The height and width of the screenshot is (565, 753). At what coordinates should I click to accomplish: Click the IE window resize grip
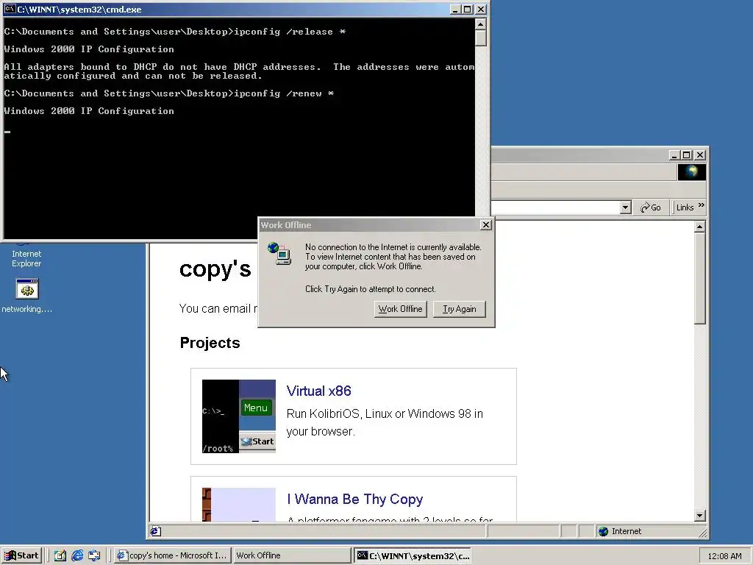(702, 533)
